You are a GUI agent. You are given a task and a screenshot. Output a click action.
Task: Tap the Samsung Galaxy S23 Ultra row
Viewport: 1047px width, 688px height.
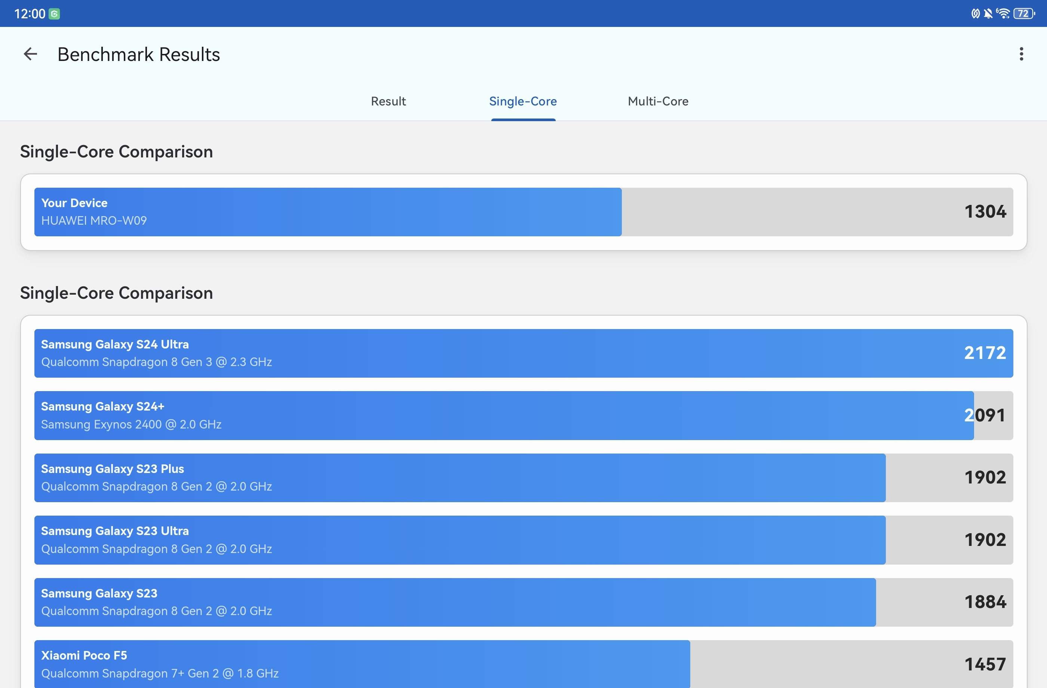[523, 540]
